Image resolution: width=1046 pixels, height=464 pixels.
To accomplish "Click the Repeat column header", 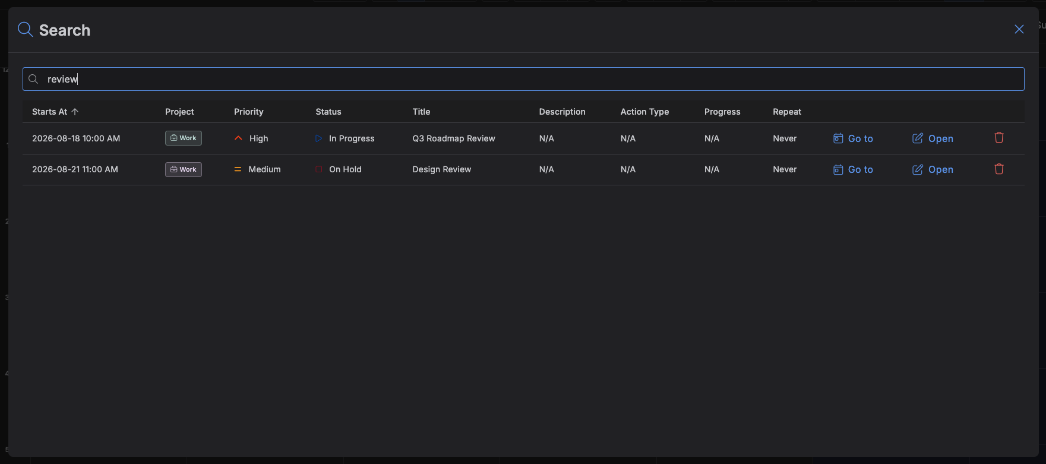I will point(787,112).
